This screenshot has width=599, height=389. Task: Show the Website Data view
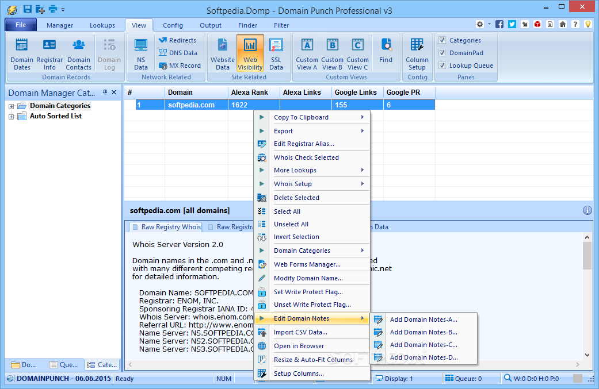[x=222, y=54]
